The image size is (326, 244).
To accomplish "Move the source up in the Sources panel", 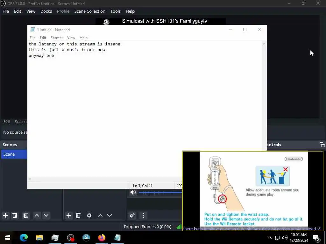I will tap(100, 215).
